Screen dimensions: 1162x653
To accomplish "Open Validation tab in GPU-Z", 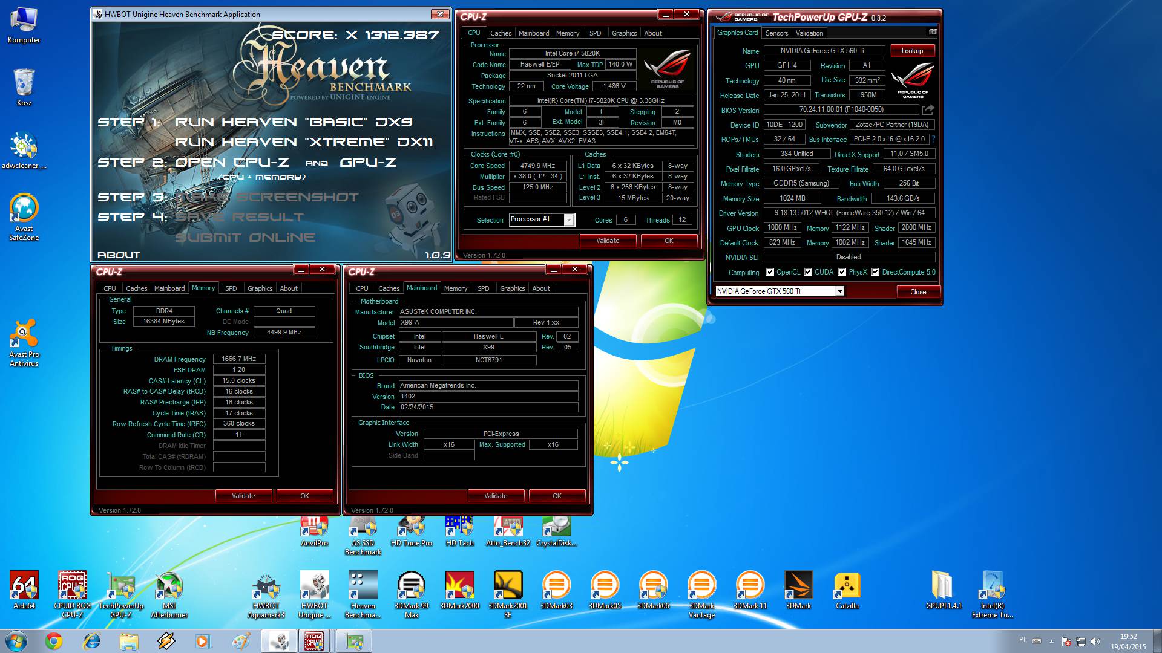I will pos(809,33).
